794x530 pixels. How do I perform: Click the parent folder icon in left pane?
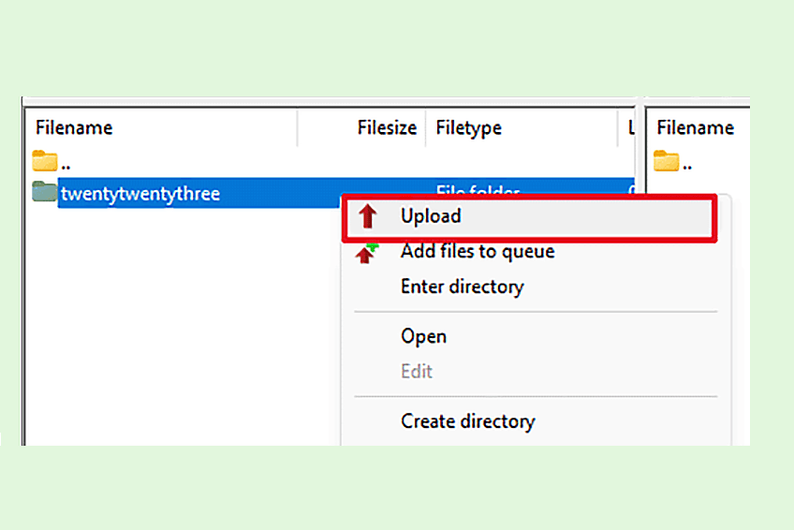point(44,161)
